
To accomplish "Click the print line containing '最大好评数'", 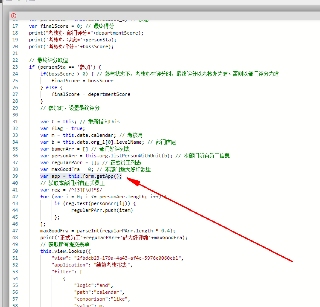I will pos(113,237).
